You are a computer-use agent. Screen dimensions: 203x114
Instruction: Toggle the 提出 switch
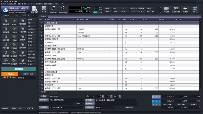[96, 7]
